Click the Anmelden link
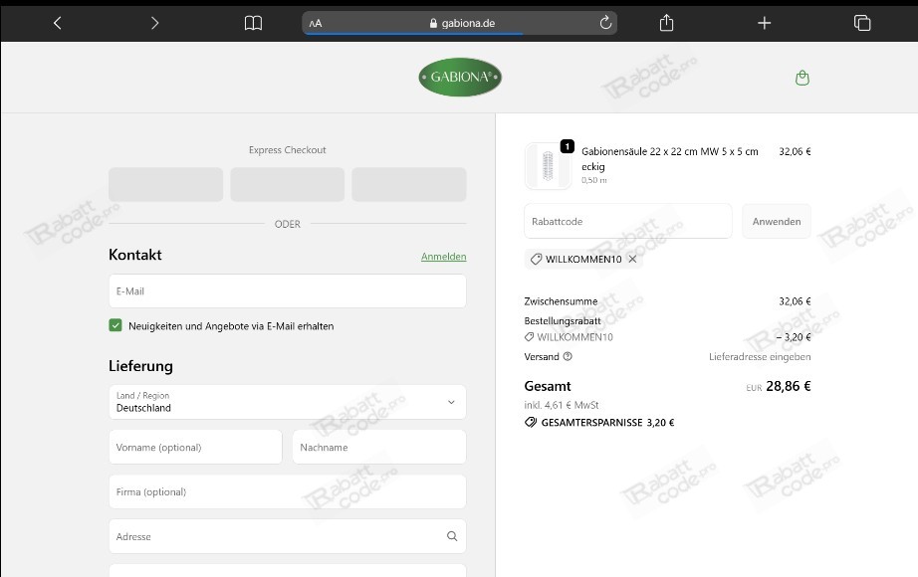This screenshot has width=918, height=577. (444, 257)
